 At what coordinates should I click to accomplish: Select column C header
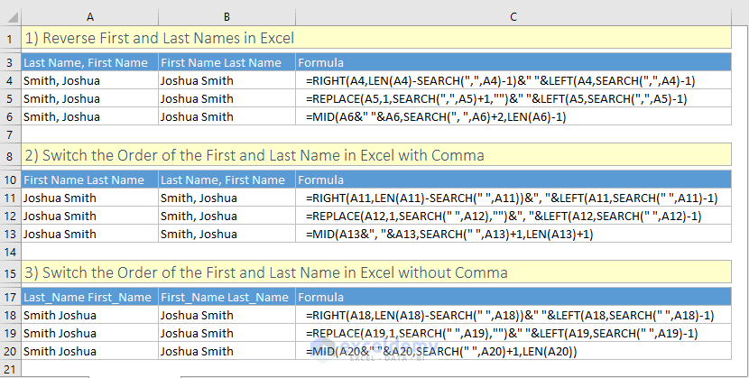pos(513,17)
